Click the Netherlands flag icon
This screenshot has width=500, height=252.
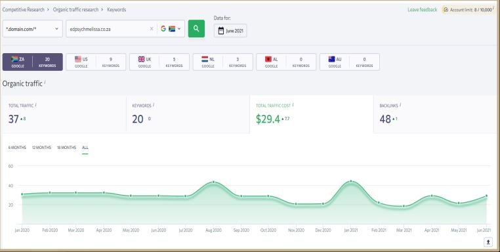[205, 59]
